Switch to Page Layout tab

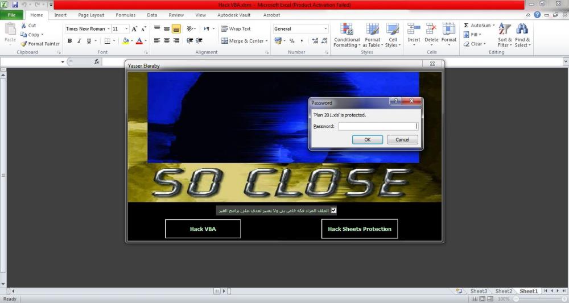point(91,15)
